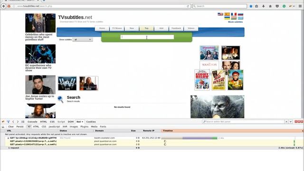Viewport: 304px width, 171px height.
Task: Open the TV Shows tab
Action: pyautogui.click(x=117, y=28)
